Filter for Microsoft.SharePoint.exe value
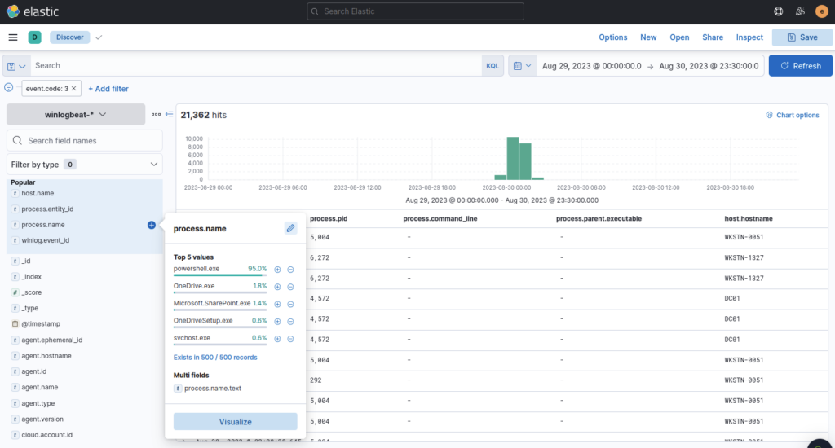This screenshot has height=448, width=835. coord(277,305)
